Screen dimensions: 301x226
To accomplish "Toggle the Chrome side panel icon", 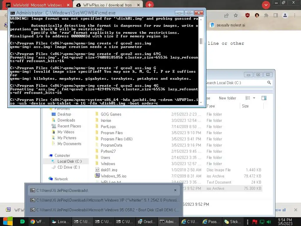I will coord(276,15).
